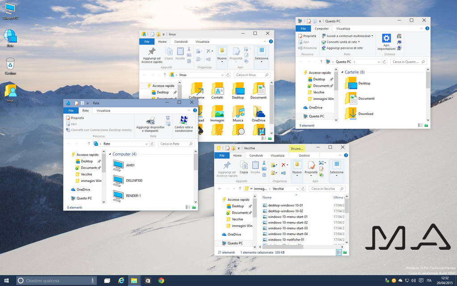This screenshot has height=286, width=457.
Task: Select the file windows-10-menu-start-03
Action: pyautogui.click(x=285, y=228)
